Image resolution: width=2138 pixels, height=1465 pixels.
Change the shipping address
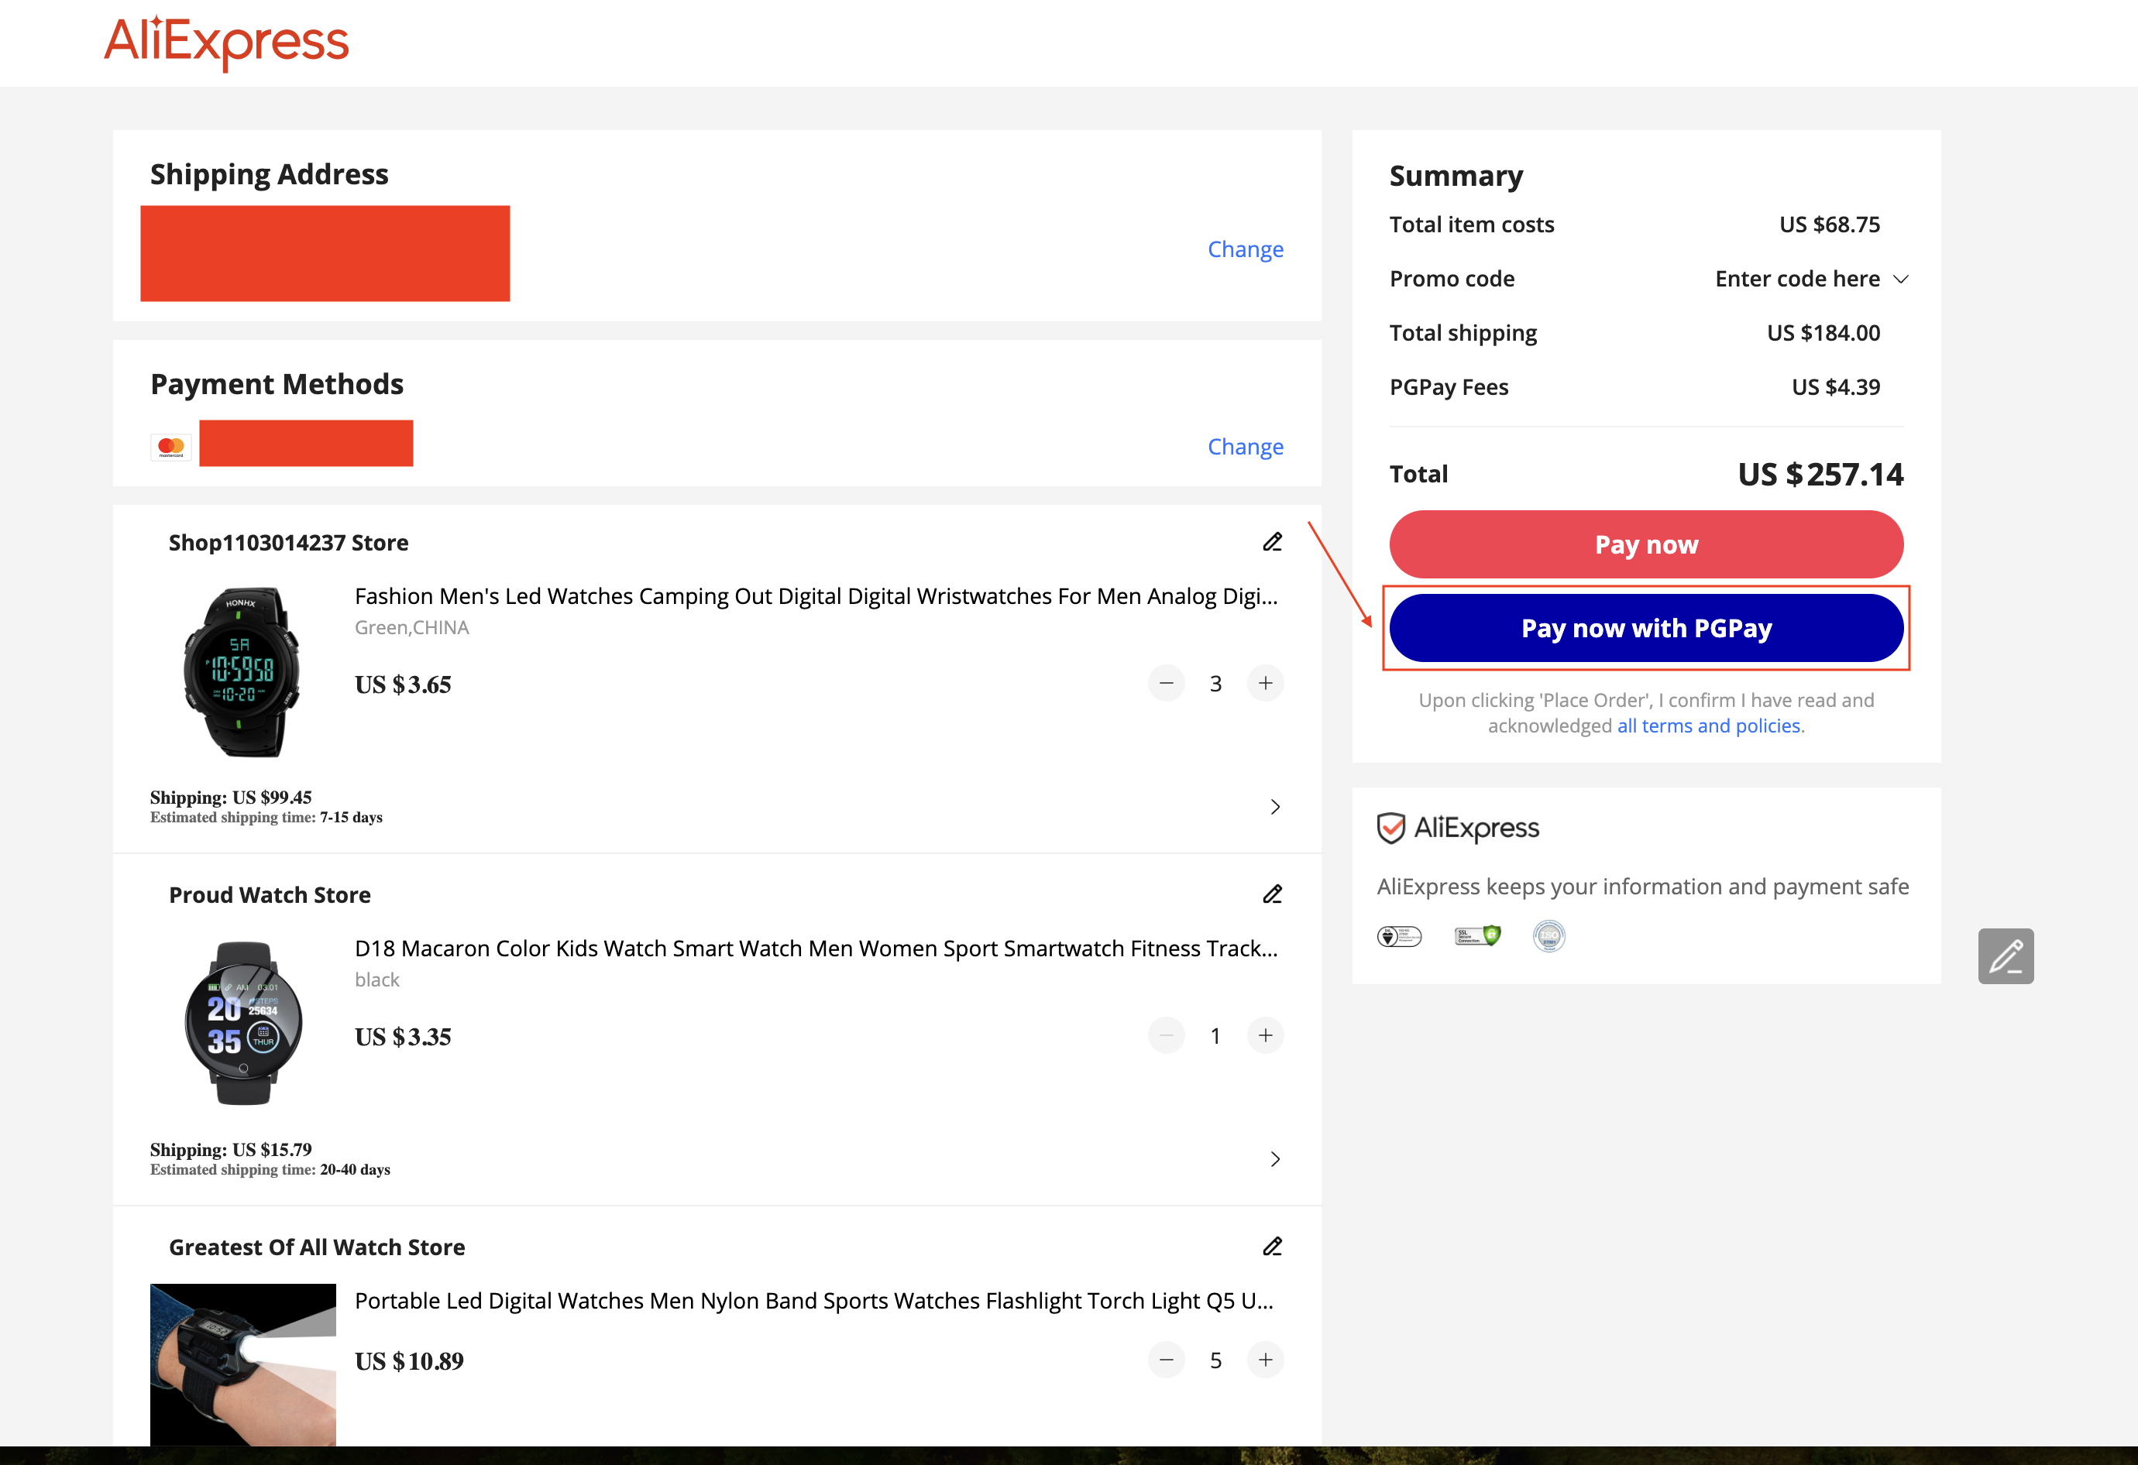tap(1245, 249)
